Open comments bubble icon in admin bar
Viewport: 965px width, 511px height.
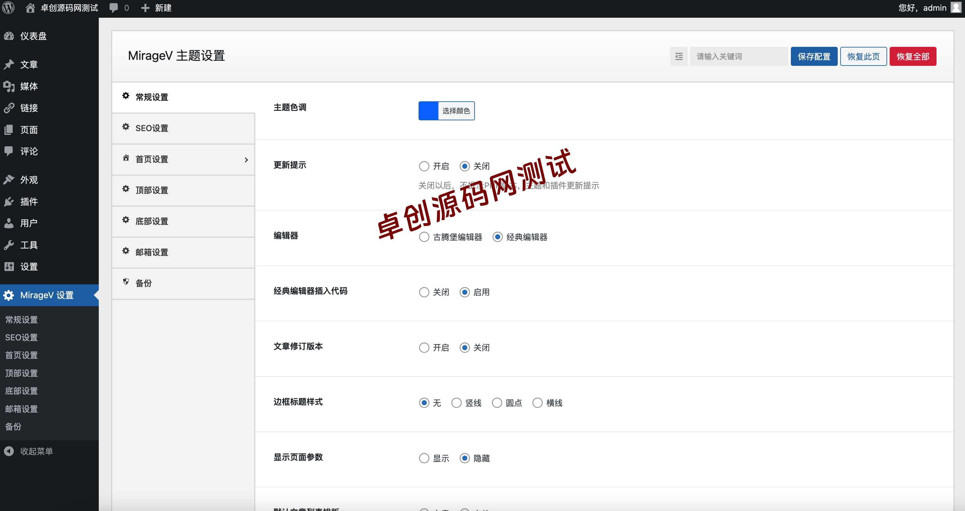tap(114, 8)
